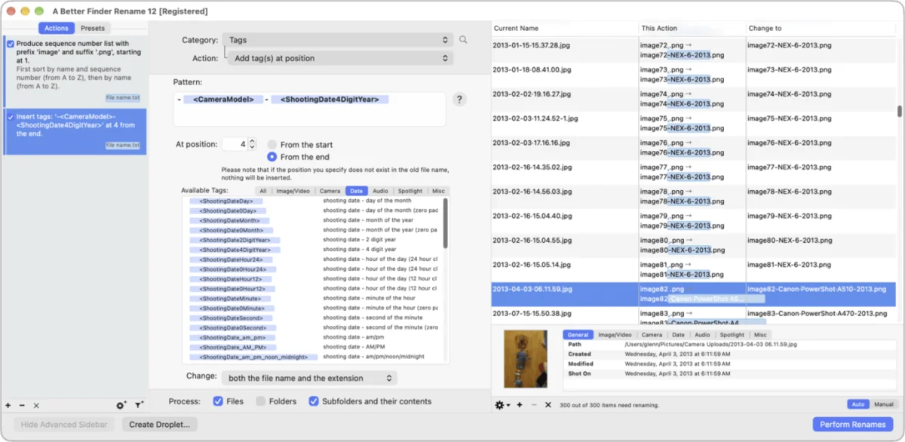Screen dimensions: 905x442
Task: Toggle 'Subfolders and their contents' checkbox
Action: 314,401
